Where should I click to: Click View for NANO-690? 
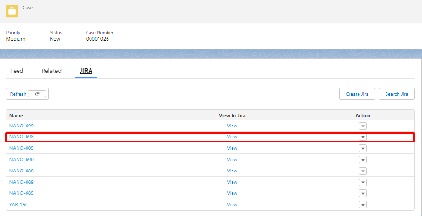click(232, 160)
